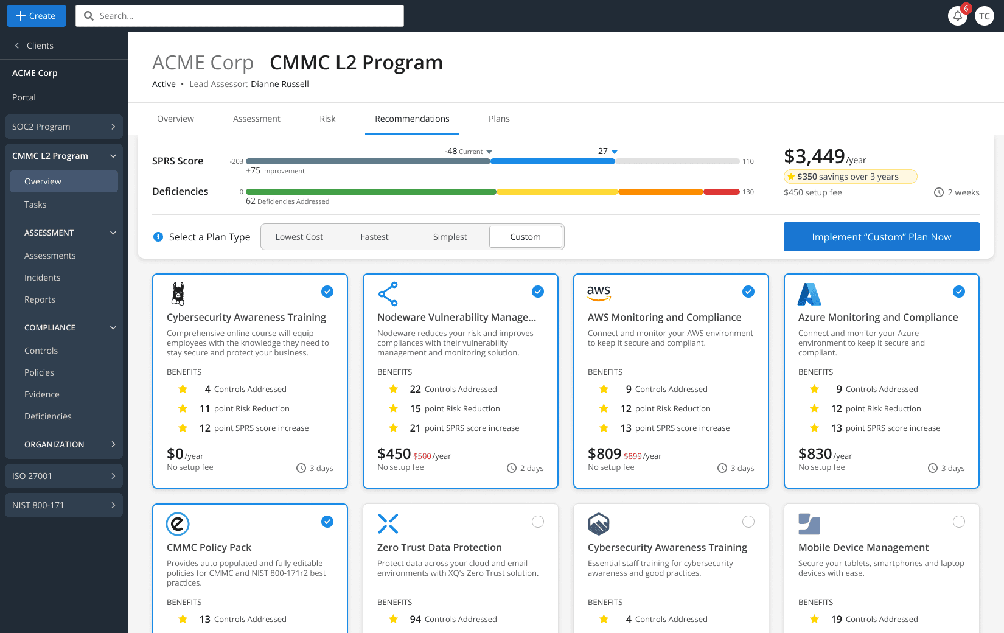The image size is (1004, 633).
Task: Focus the Search input field
Action: click(240, 16)
